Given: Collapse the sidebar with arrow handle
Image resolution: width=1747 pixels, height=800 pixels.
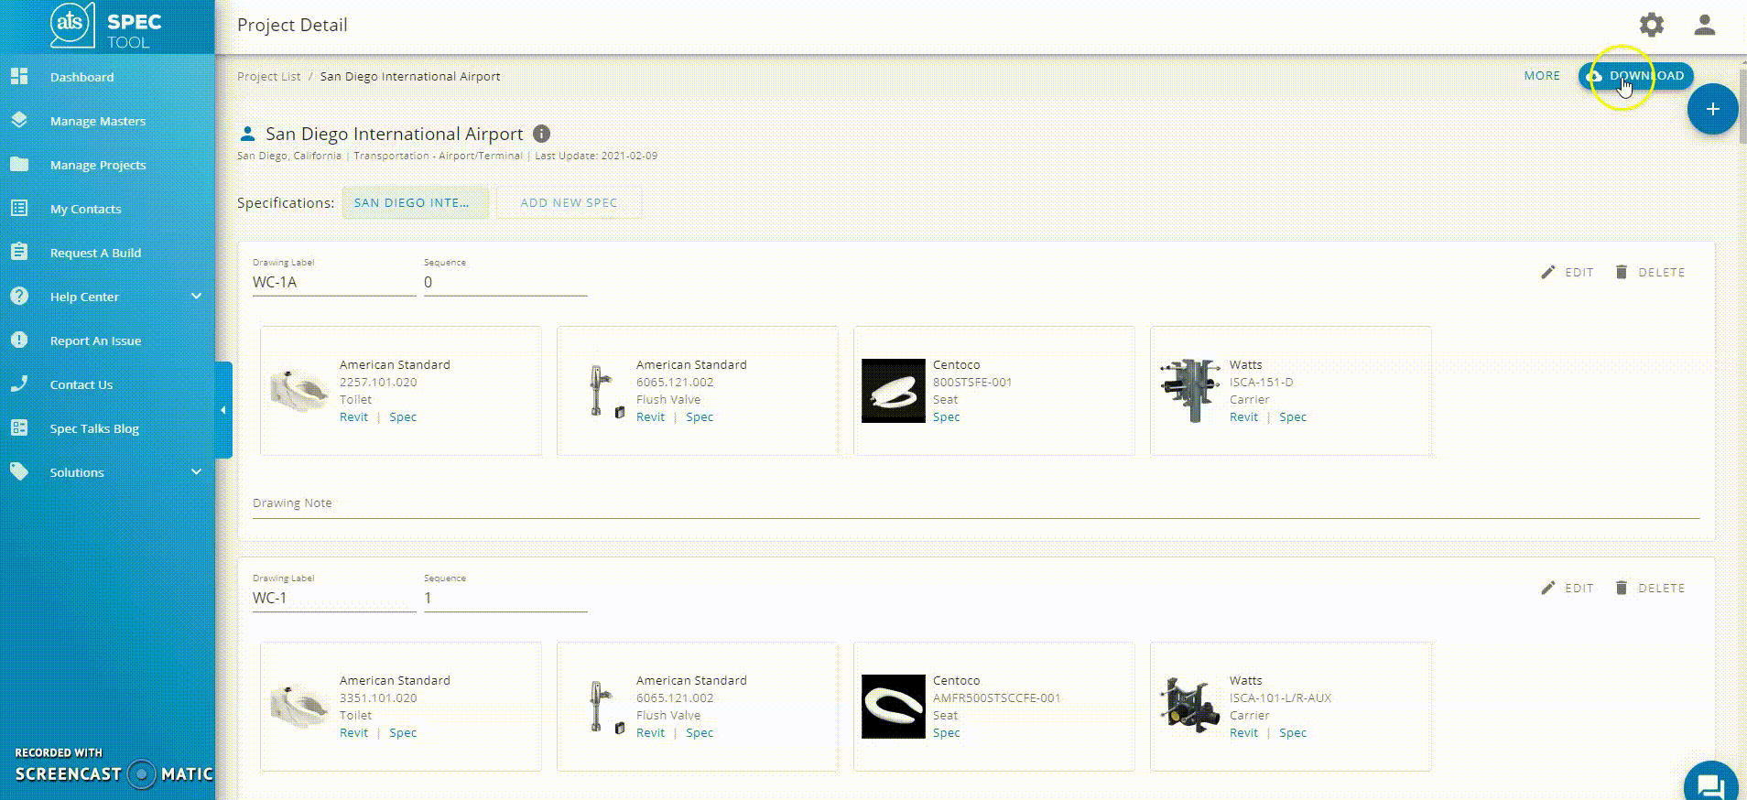Looking at the screenshot, I should (223, 410).
